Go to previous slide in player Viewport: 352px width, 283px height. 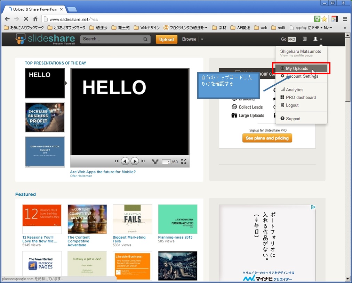(x=125, y=161)
